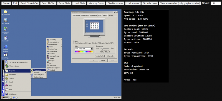Image resolution: width=222 pixels, height=101 pixels.
Task: Click the Screen area slider
Action: pos(105,49)
